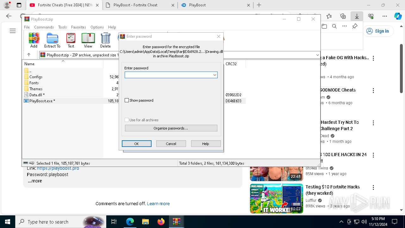
Task: Go up one folder level in WinRAR
Action: pos(28,55)
